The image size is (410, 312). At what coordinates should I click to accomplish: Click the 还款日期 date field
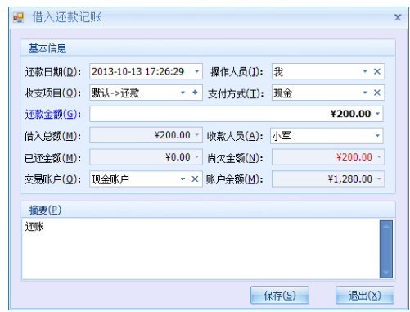coord(146,71)
